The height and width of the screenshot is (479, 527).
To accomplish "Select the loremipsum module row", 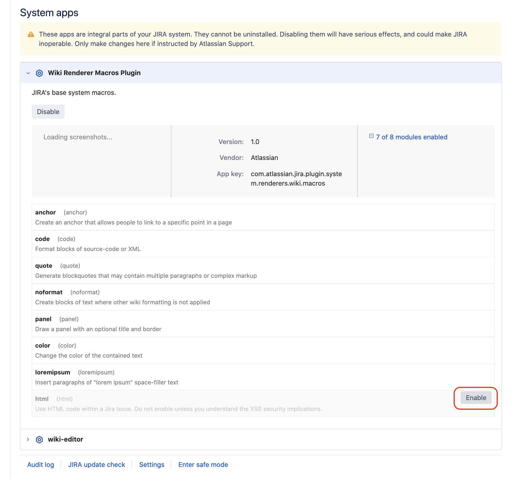I will 263,377.
